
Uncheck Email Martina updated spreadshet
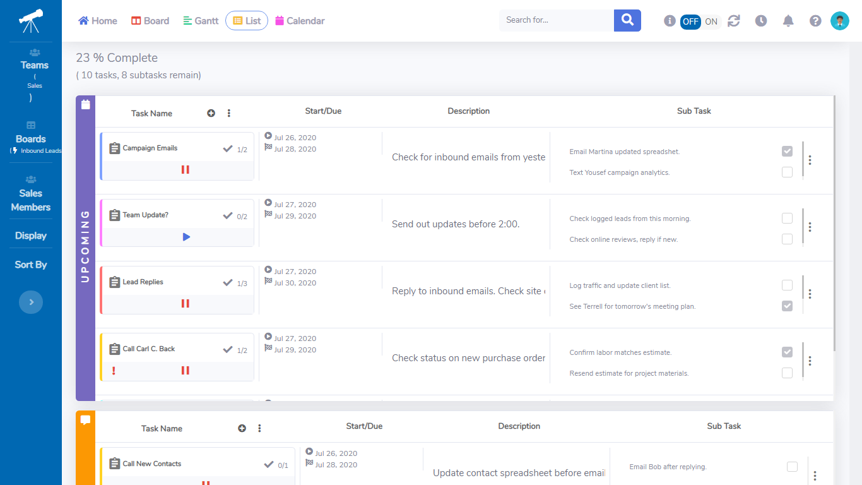point(787,152)
